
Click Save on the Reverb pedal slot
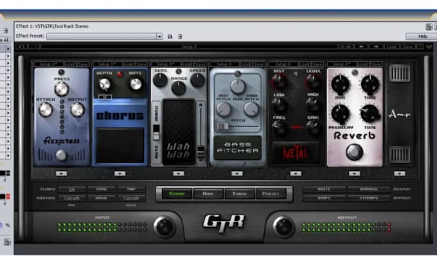376,64
